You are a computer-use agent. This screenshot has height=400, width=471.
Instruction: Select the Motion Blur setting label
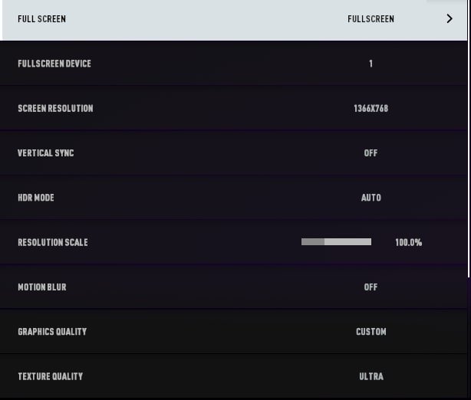click(x=42, y=287)
